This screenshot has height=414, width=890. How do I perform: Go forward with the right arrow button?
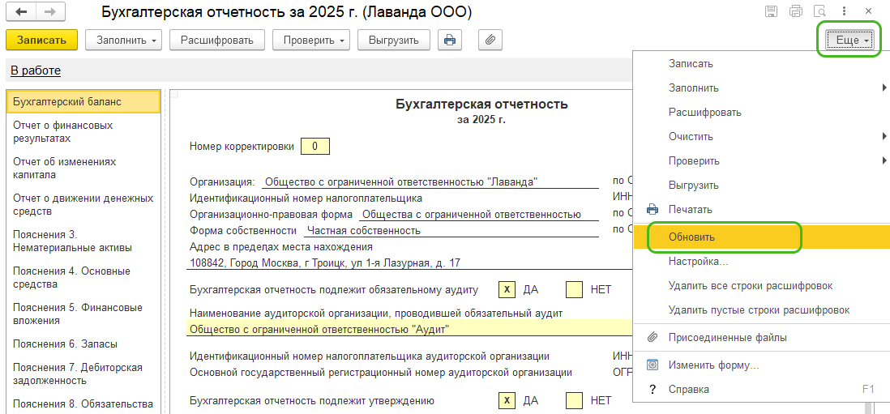(49, 12)
